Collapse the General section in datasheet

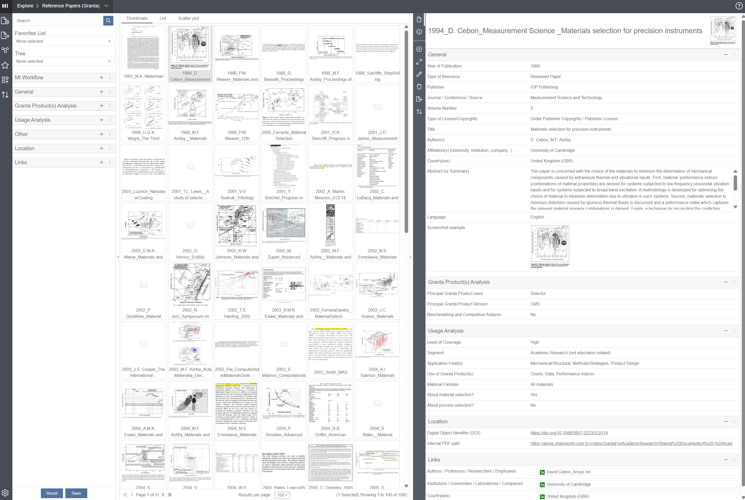point(726,55)
